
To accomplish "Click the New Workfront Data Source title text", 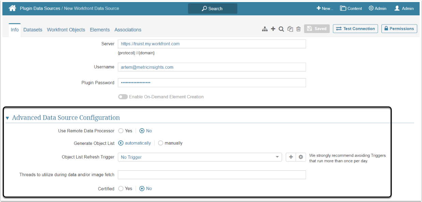I will (x=92, y=8).
